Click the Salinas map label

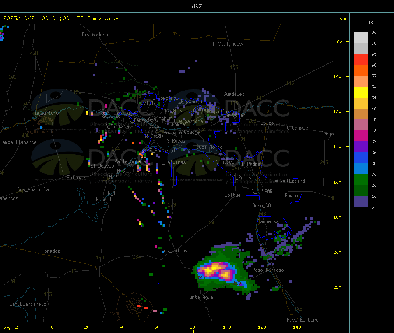[76, 178]
